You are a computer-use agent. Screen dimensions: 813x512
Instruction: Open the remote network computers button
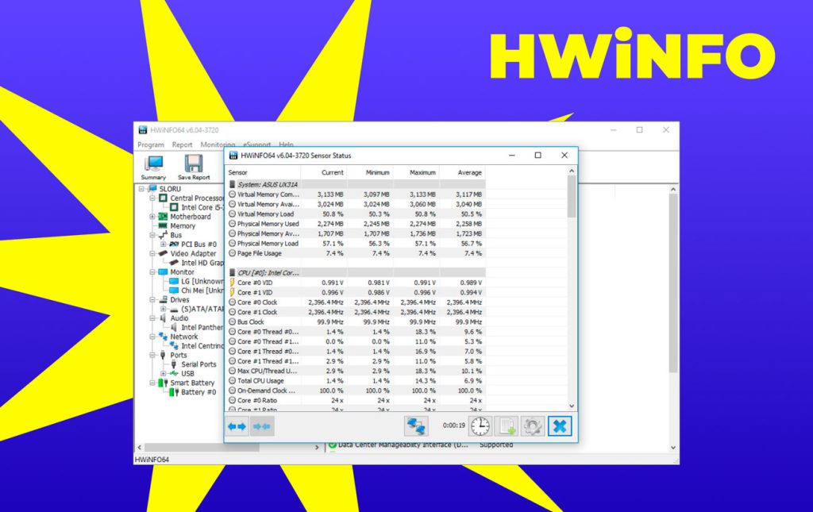pyautogui.click(x=416, y=426)
